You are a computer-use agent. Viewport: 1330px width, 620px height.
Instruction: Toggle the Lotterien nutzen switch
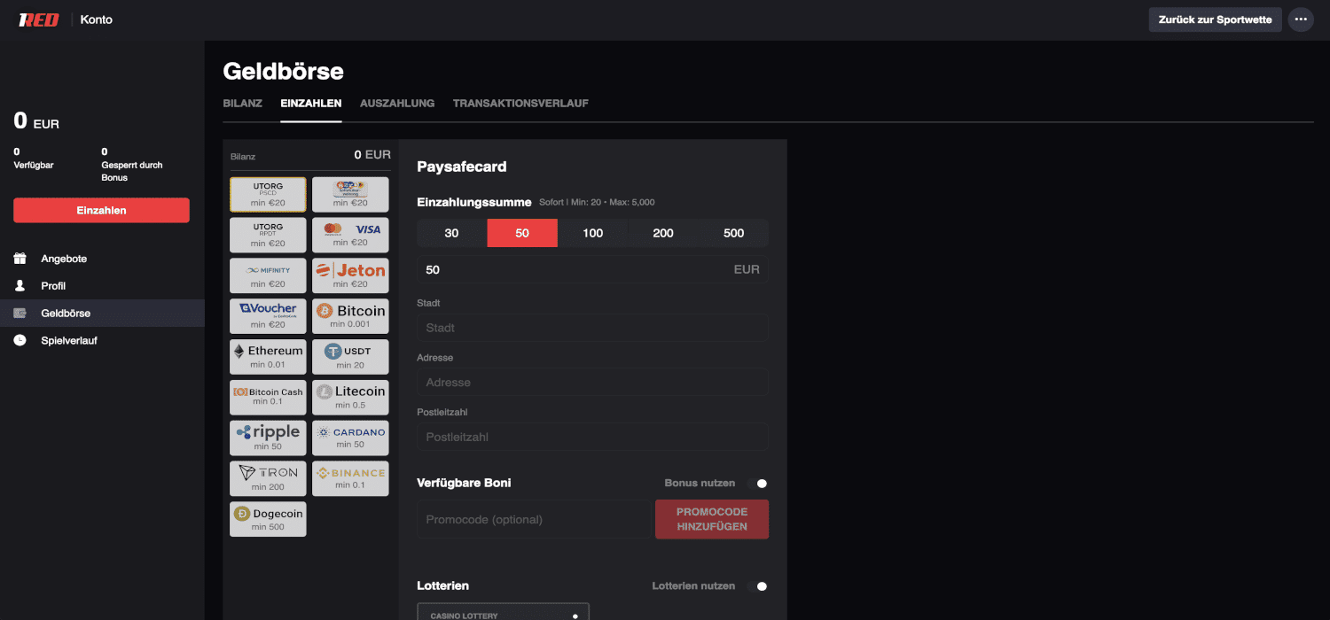coord(757,586)
